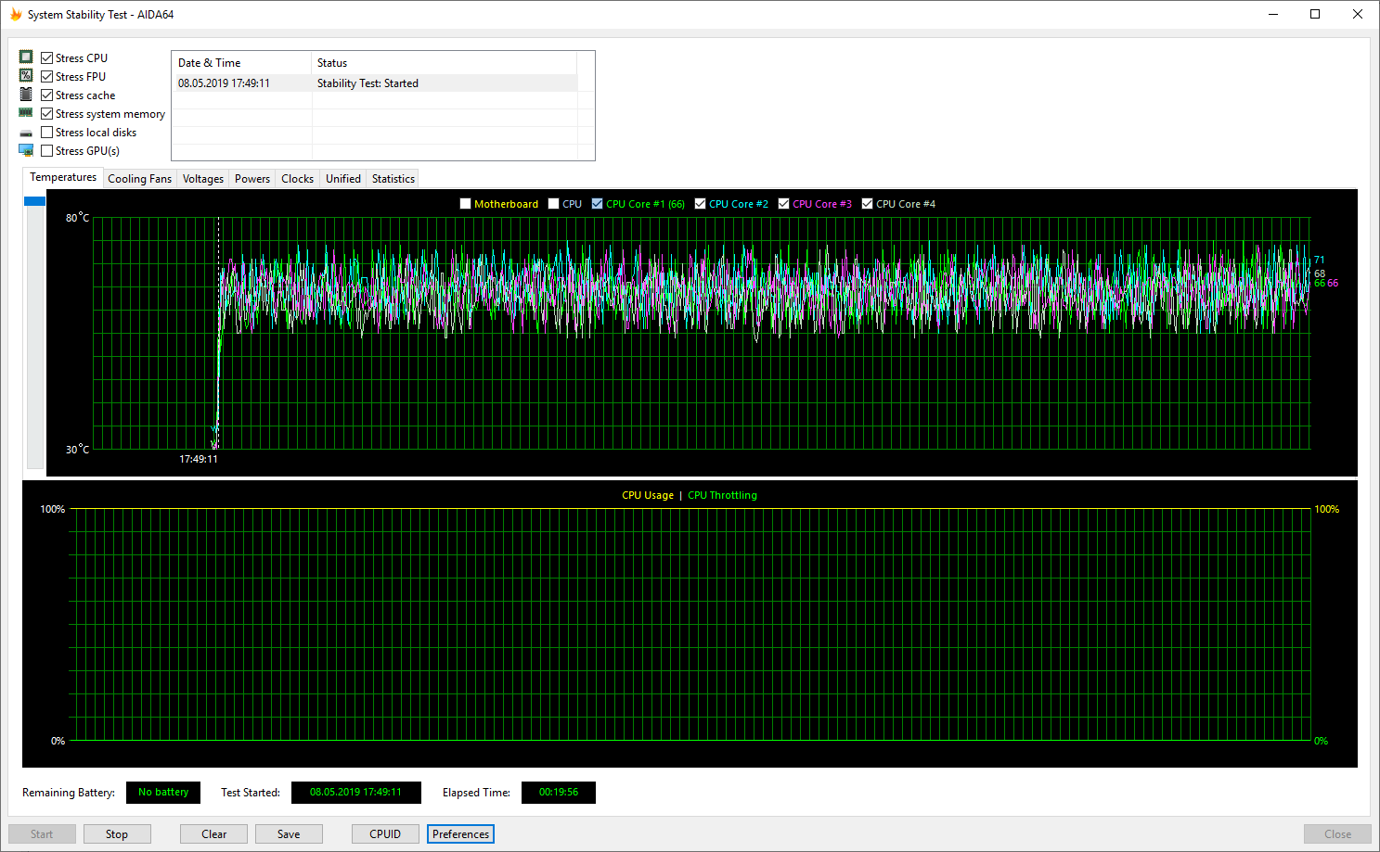
Task: Click the AIDA64 flame icon in title bar
Action: pyautogui.click(x=15, y=15)
